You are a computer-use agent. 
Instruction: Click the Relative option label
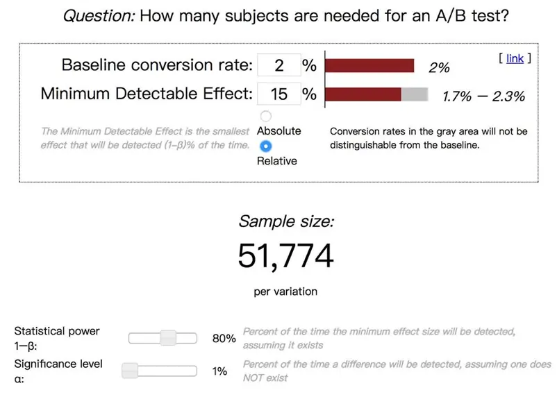coord(276,161)
